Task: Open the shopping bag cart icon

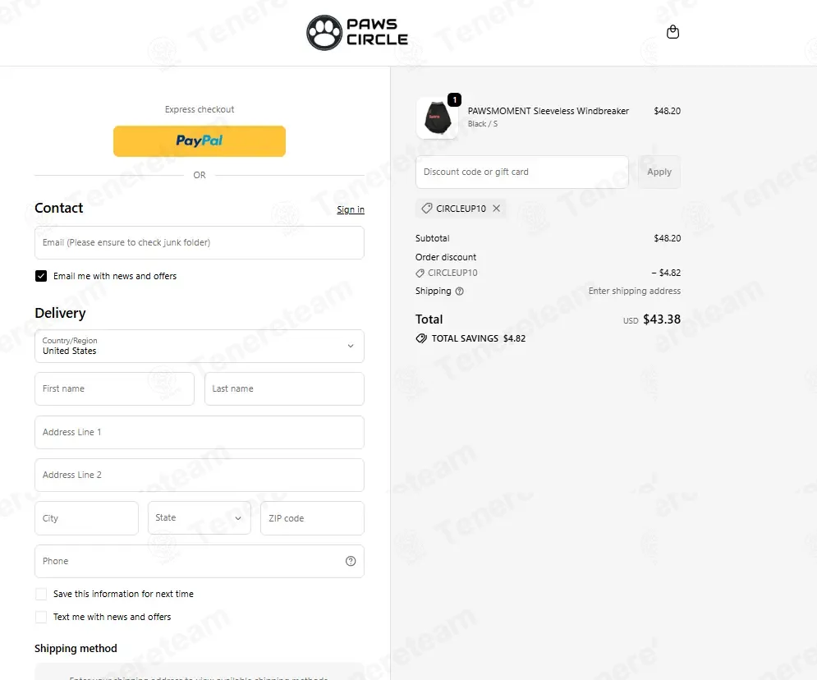Action: pos(672,32)
